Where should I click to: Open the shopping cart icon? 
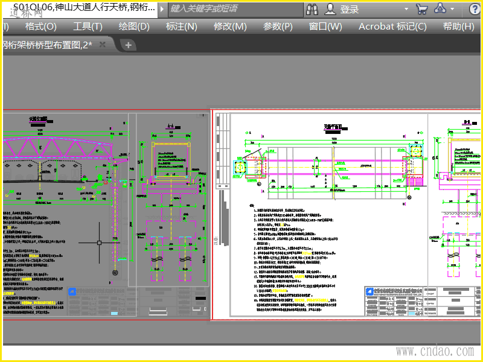coord(421,9)
